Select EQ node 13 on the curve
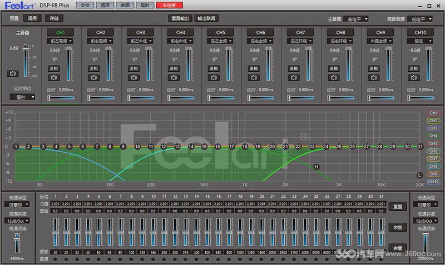 point(177,147)
